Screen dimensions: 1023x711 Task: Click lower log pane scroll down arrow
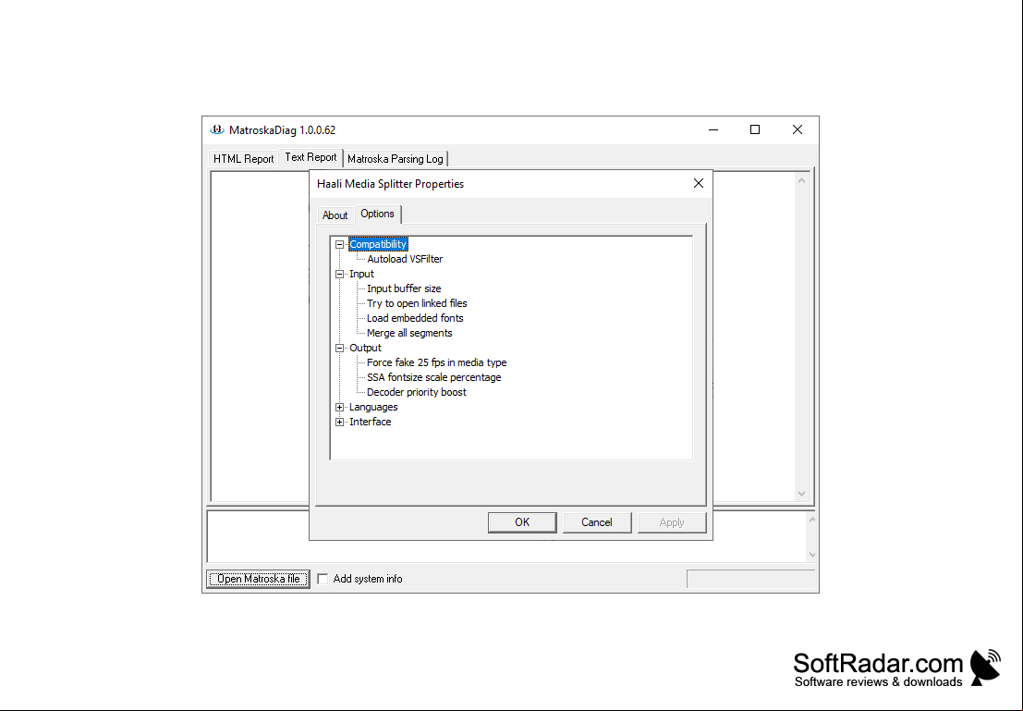(x=811, y=555)
